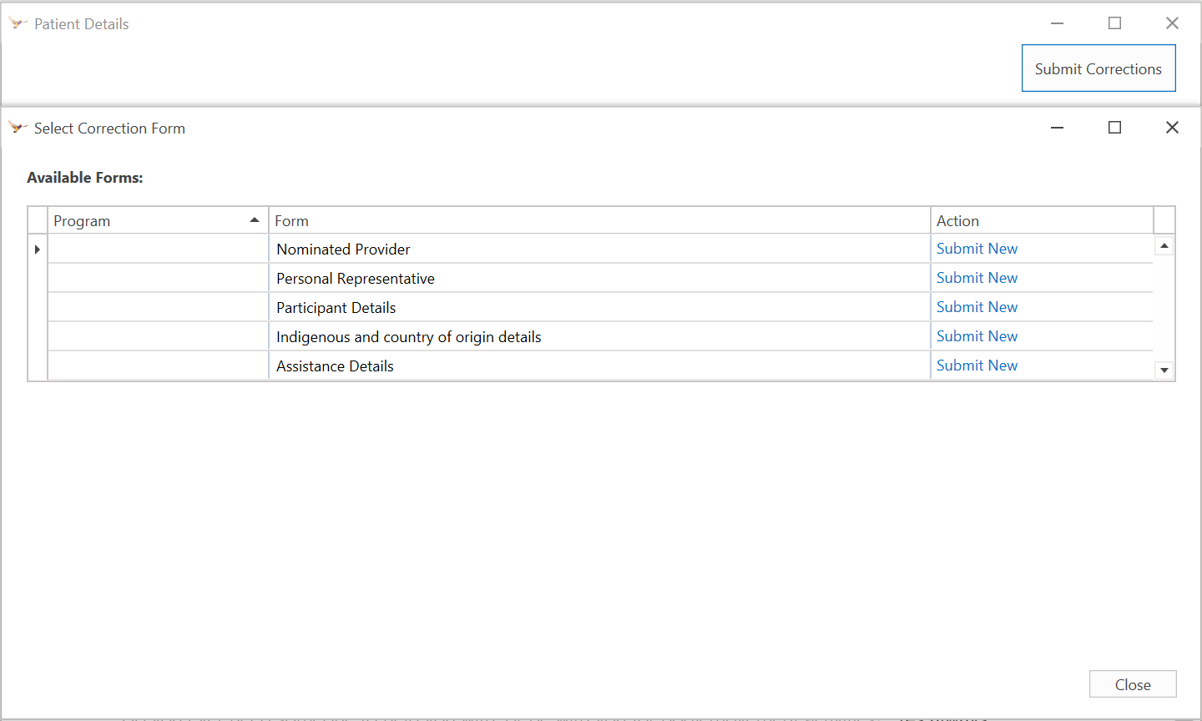Screen dimensions: 1202x721
Task: Maximize the Select Correction Form window
Action: click(1114, 128)
